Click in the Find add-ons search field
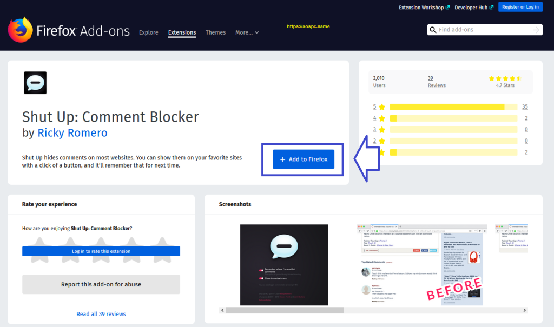 coord(484,30)
